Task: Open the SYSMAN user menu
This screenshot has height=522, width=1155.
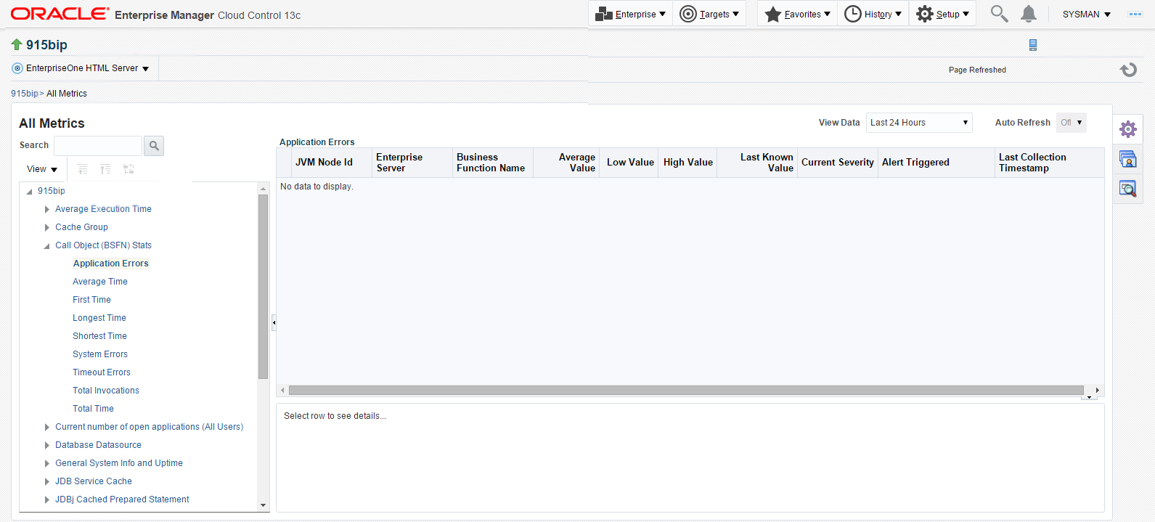Action: coord(1087,15)
